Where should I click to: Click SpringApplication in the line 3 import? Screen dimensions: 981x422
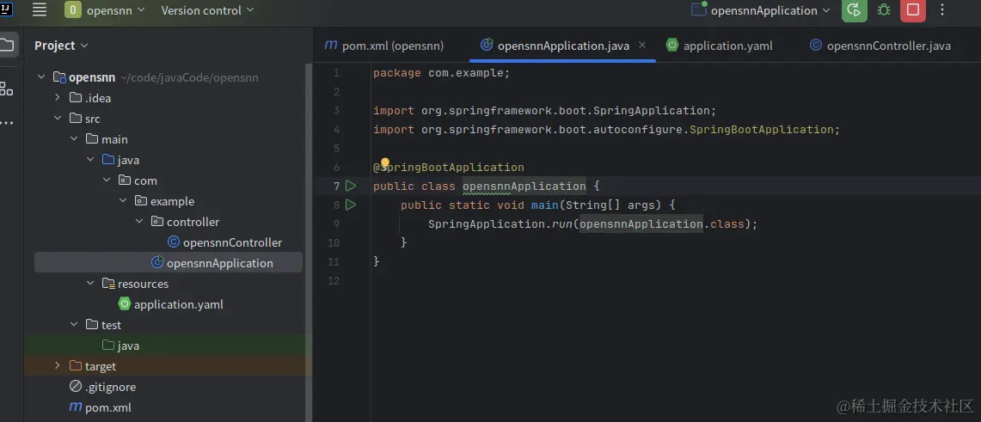651,111
